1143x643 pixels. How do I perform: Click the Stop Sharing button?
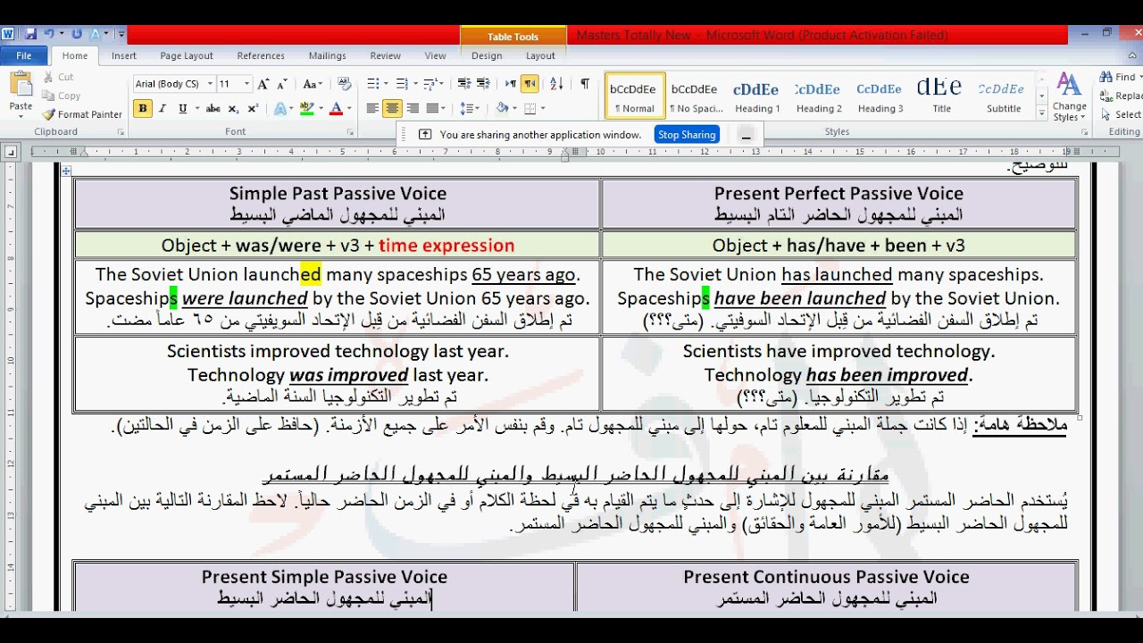coord(687,135)
